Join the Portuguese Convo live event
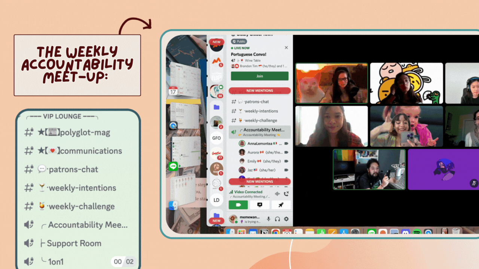The height and width of the screenshot is (269, 479). 260,76
